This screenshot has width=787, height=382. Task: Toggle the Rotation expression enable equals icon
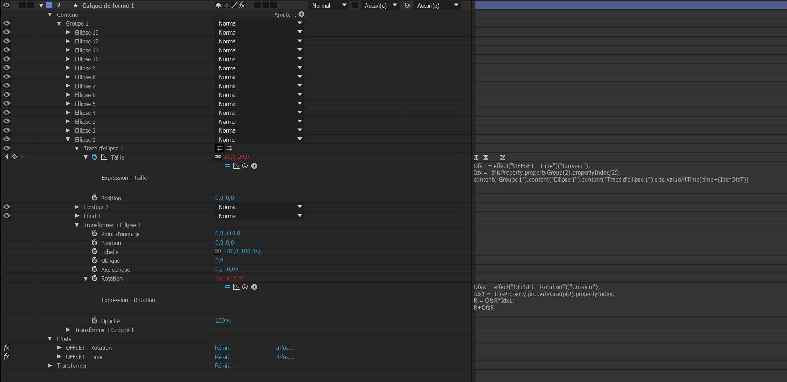click(227, 287)
